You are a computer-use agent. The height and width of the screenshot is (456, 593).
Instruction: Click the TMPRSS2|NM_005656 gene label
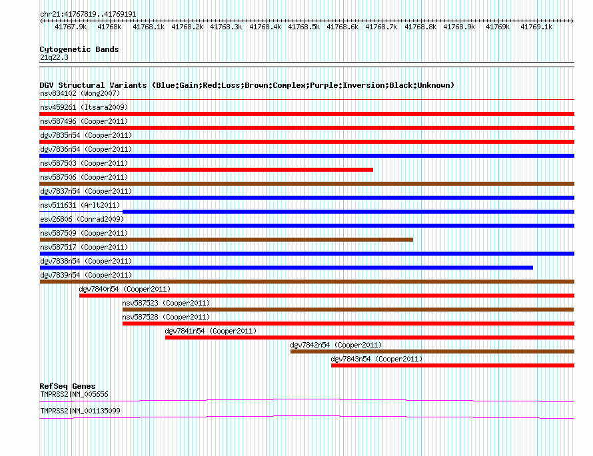pyautogui.click(x=74, y=394)
